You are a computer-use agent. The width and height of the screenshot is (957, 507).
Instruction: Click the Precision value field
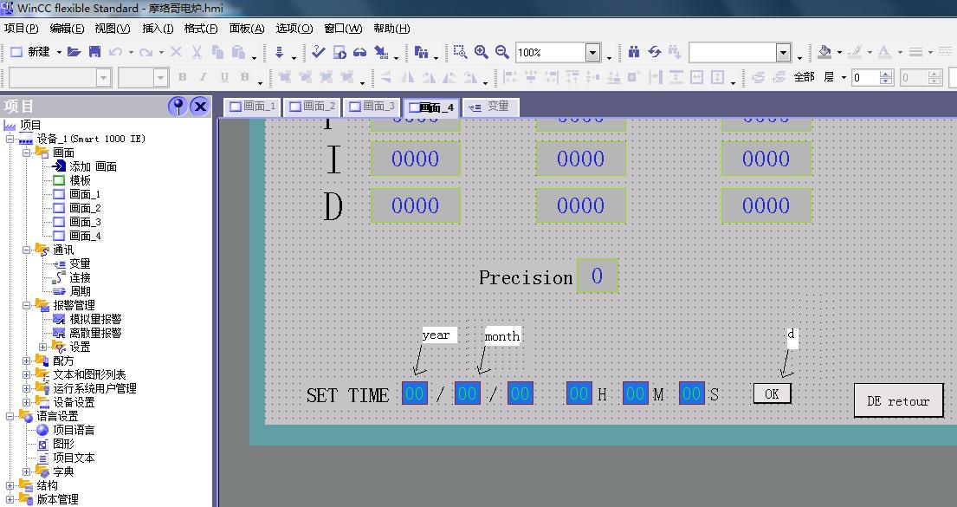597,276
